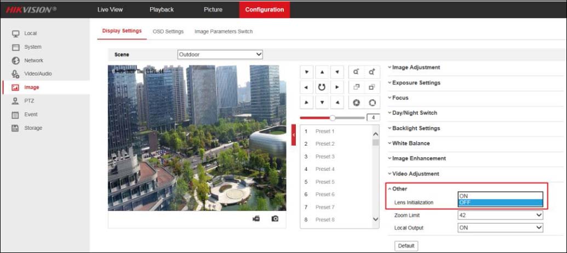Switch to OSD Settings tab
Viewport: 567px width, 253px height.
pyautogui.click(x=168, y=31)
